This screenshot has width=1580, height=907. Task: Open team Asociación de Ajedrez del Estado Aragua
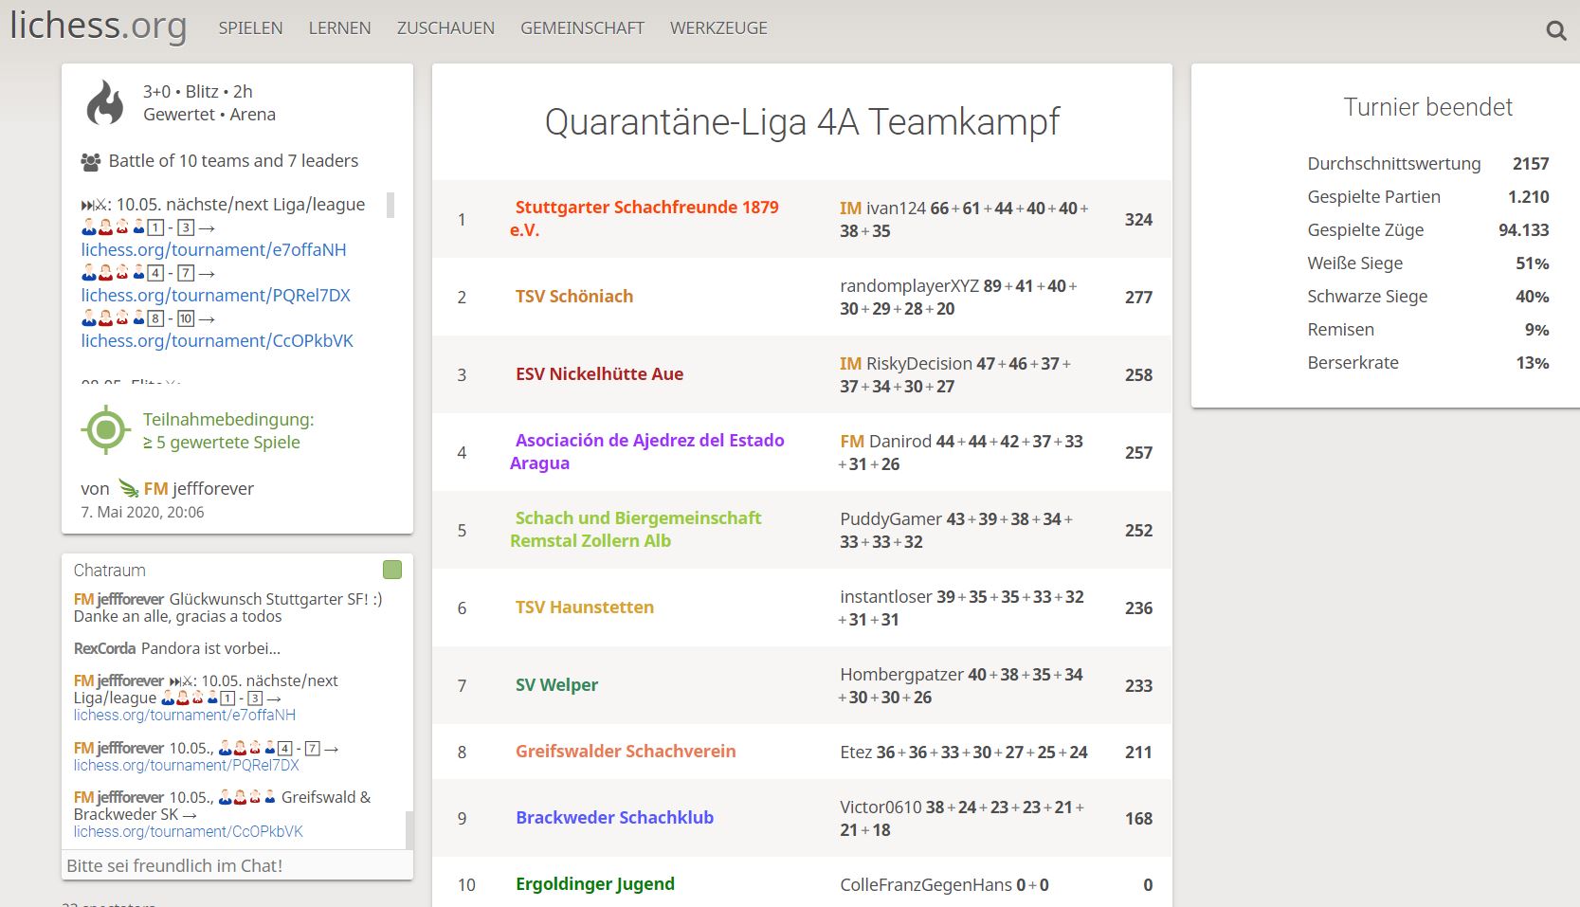[x=647, y=452]
